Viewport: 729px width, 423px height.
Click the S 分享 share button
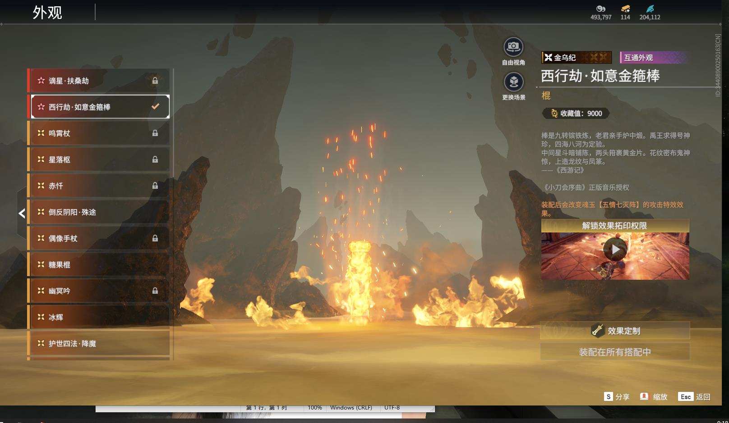[x=617, y=397]
